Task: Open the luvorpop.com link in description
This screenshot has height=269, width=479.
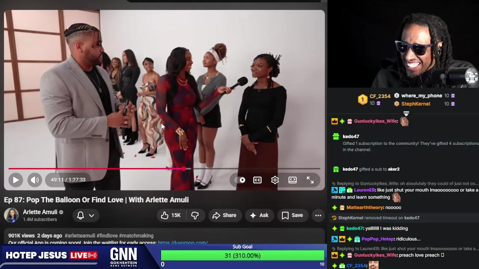Action: [x=183, y=242]
